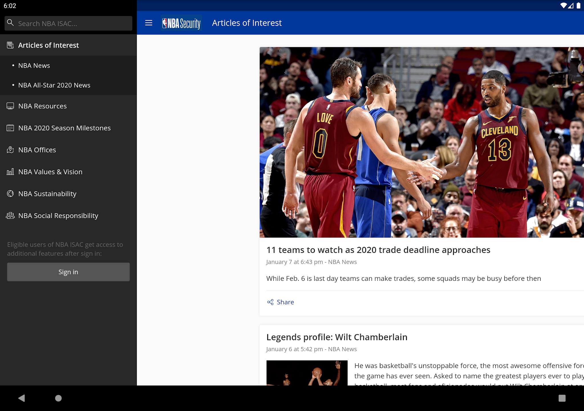Click the NBA Security logo
This screenshot has width=584, height=411.
coord(181,23)
